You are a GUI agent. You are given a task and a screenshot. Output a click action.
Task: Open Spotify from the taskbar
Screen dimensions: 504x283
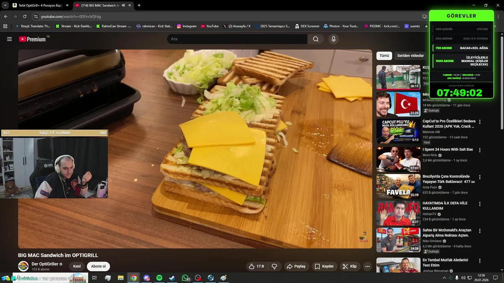(x=159, y=278)
